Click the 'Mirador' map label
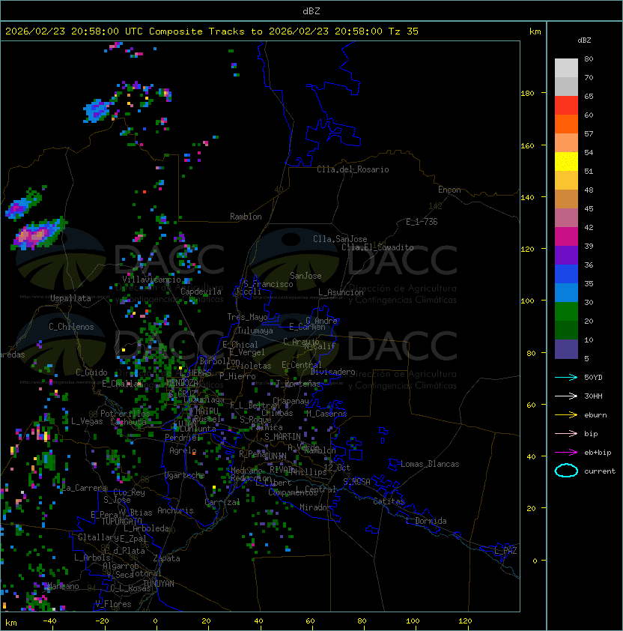 316,507
